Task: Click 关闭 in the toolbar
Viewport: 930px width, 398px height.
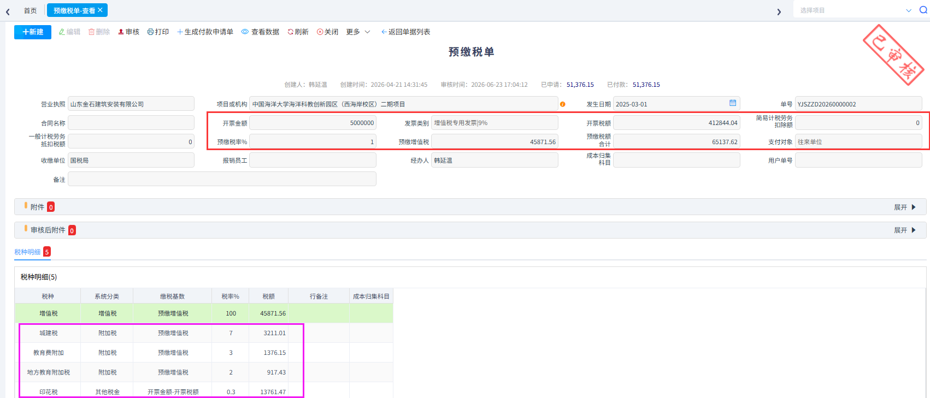Action: (327, 32)
